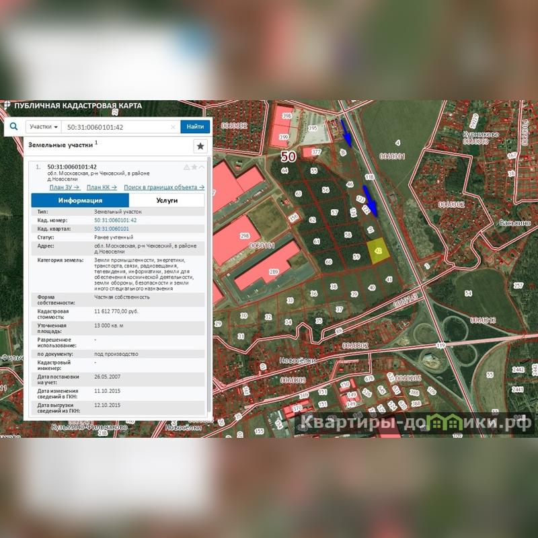Switch to the Услуги tab
Image resolution: width=538 pixels, height=538 pixels.
166,200
